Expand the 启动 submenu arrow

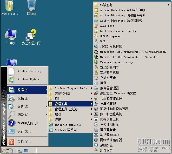point(91,114)
